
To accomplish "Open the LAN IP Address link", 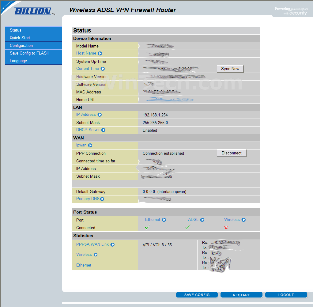I will (x=86, y=115).
